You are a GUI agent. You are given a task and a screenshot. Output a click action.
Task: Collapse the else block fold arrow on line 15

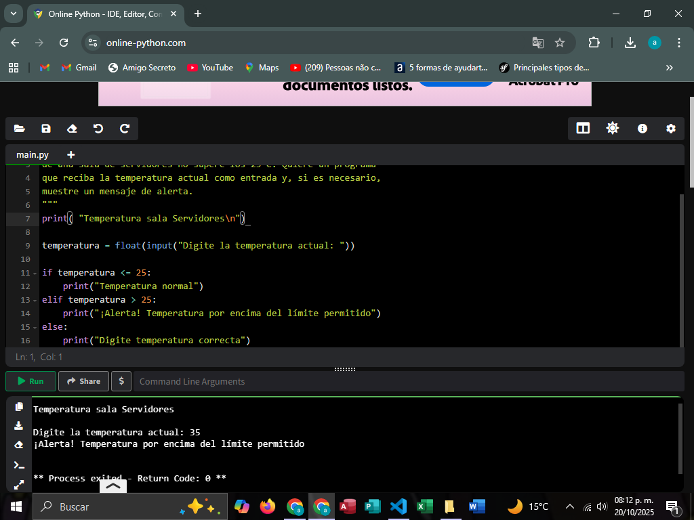[x=35, y=327]
